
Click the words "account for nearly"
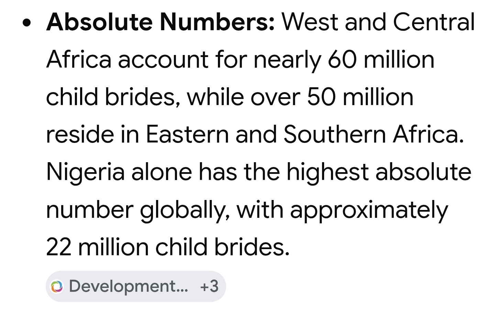click(x=219, y=60)
